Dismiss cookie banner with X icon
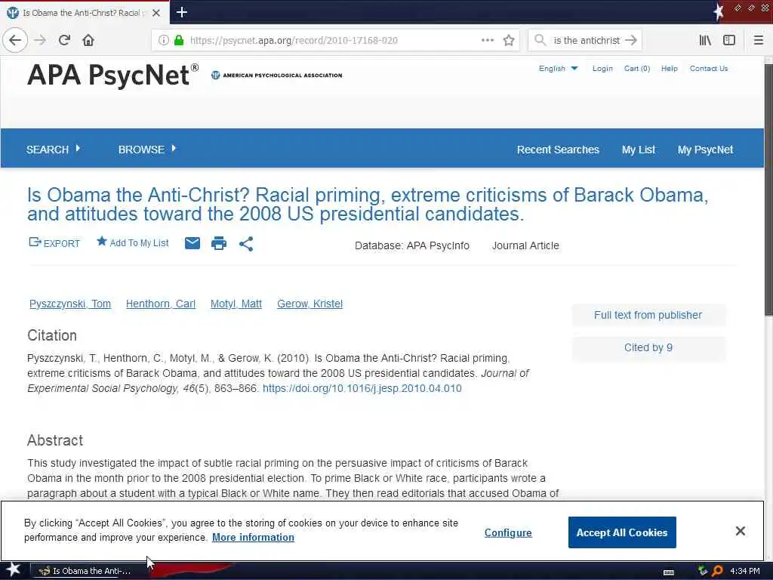The image size is (773, 580). [740, 531]
